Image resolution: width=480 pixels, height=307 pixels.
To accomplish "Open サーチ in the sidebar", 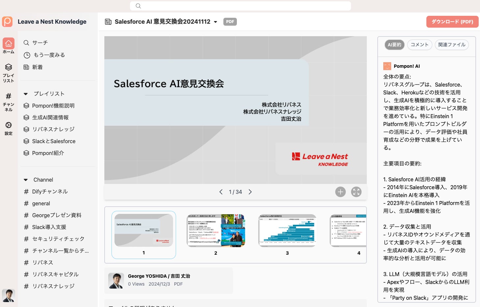I will 40,43.
